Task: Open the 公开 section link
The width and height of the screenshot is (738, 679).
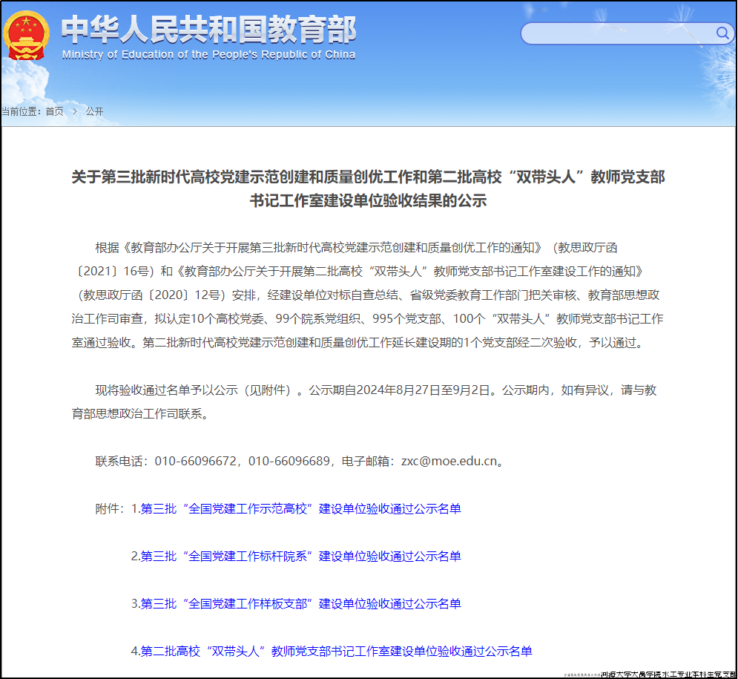Action: click(x=95, y=110)
